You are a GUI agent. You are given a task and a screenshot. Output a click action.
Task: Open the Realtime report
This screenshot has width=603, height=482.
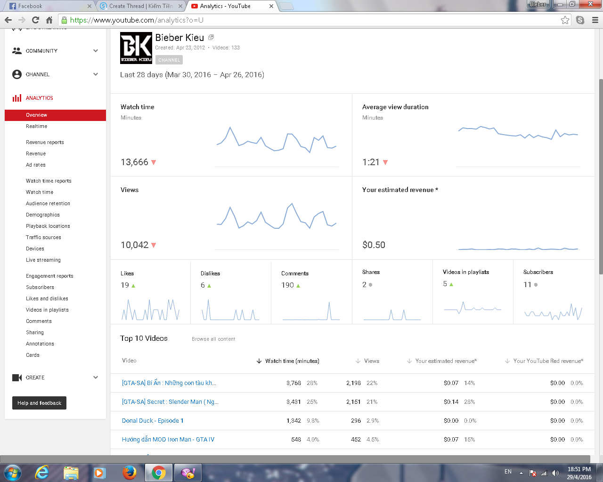coord(36,126)
